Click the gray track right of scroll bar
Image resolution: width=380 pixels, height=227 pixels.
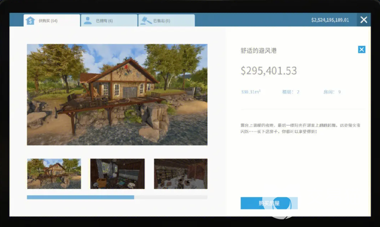[171, 197]
